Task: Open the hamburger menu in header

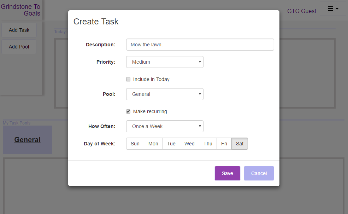Action: [333, 9]
